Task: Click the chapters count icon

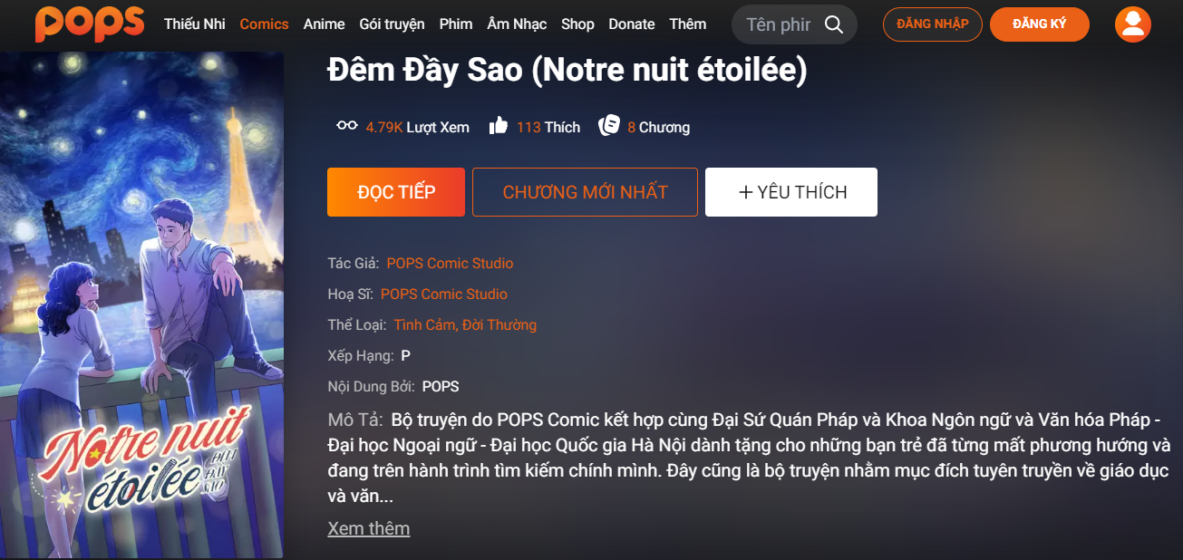Action: (x=609, y=127)
